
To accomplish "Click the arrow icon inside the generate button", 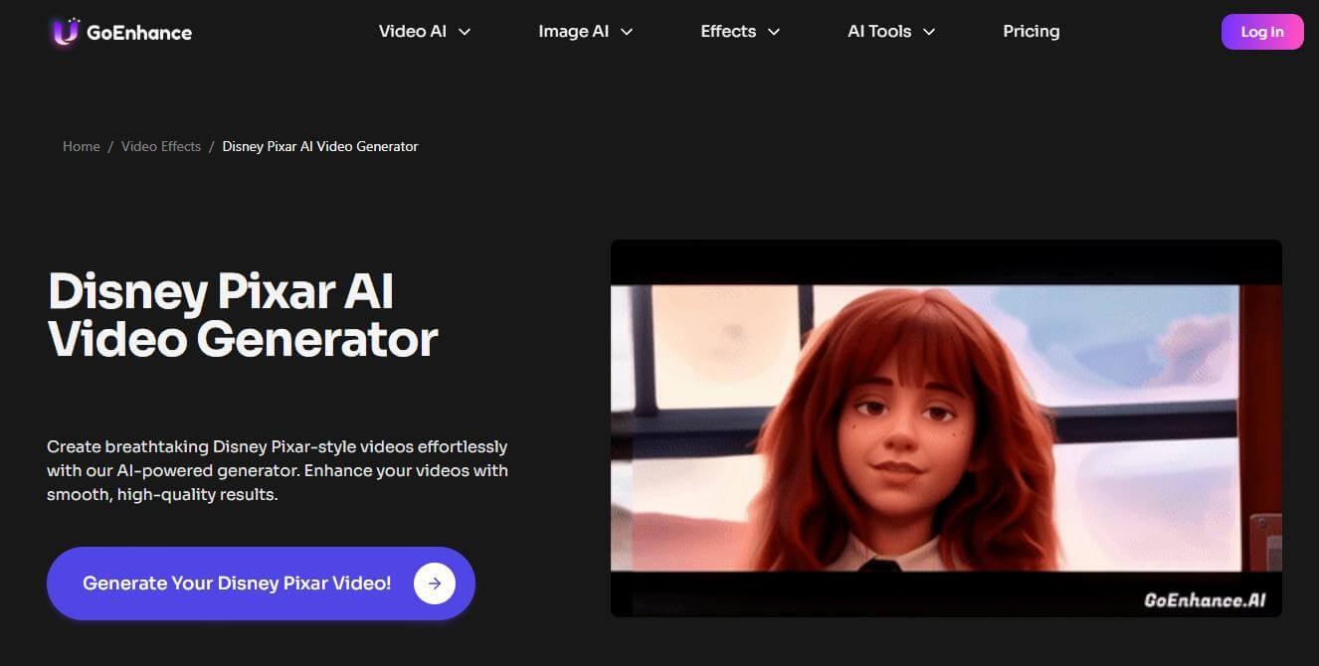I will (x=435, y=583).
